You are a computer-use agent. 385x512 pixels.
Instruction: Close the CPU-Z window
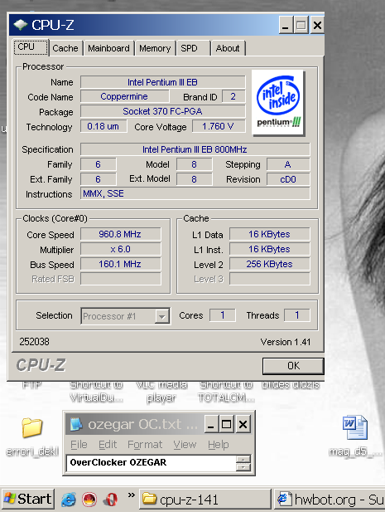click(317, 25)
